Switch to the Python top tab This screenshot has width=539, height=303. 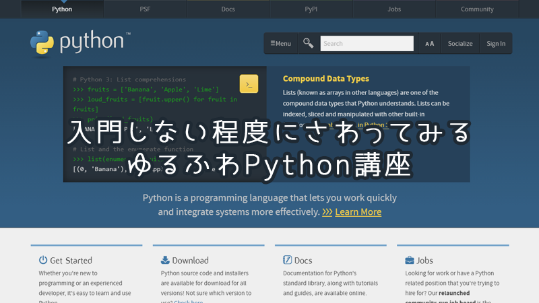[x=62, y=9]
